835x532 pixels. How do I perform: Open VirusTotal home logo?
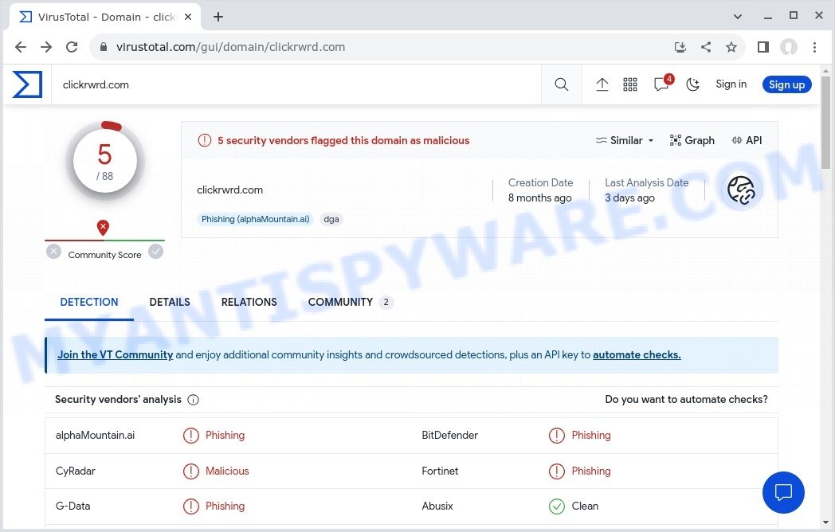click(27, 84)
